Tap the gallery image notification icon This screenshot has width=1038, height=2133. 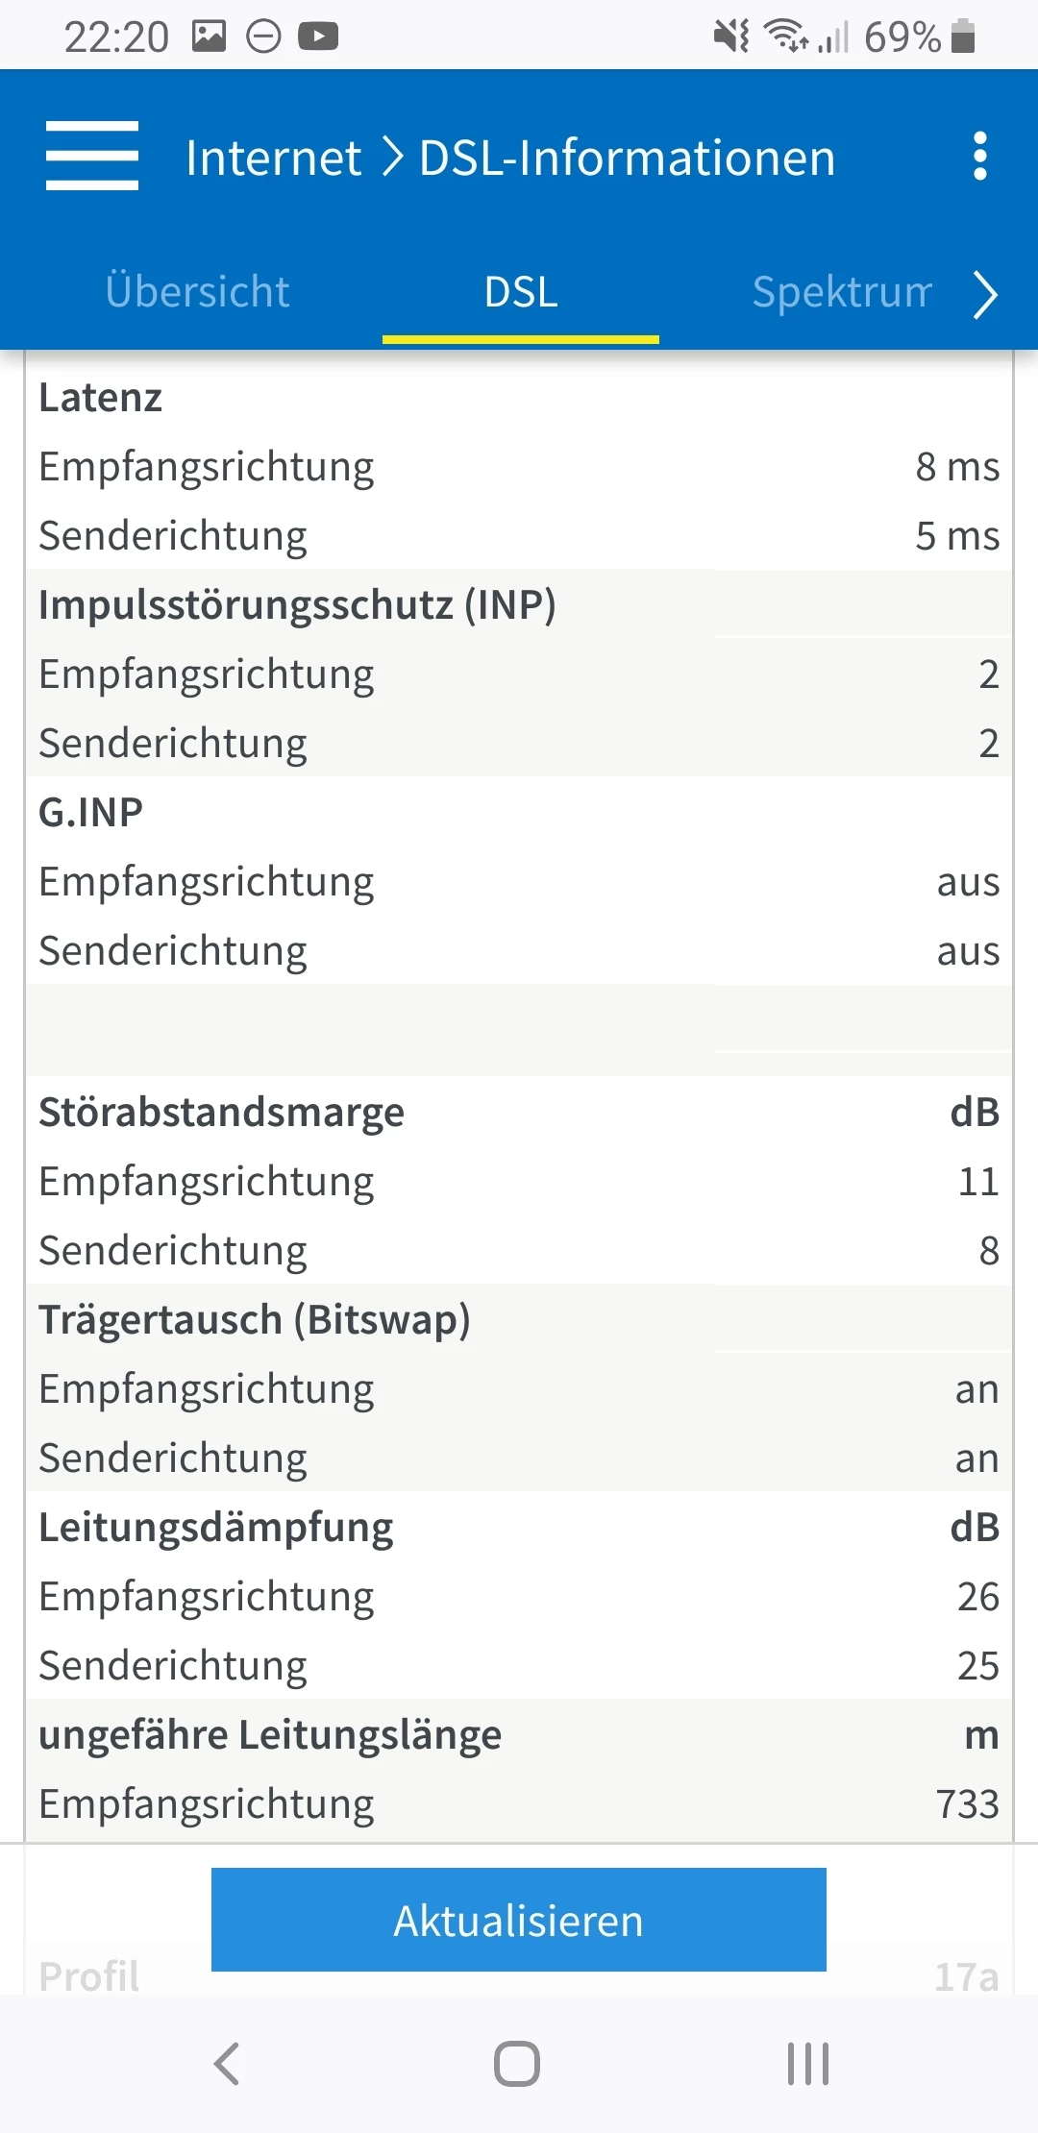click(209, 37)
